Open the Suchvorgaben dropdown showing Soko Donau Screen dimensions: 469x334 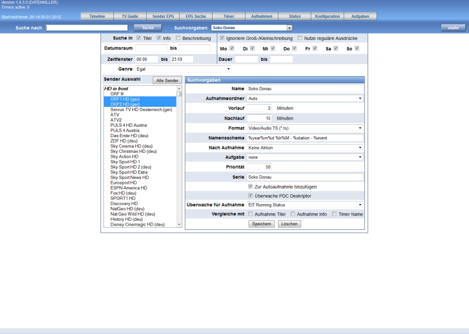(251, 28)
